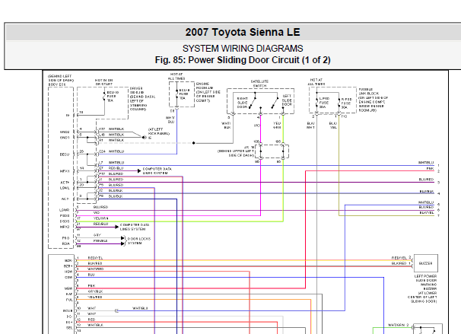Select 'WHT/RED' at lower ECU pin 3
461x334 pixels.
(96, 269)
